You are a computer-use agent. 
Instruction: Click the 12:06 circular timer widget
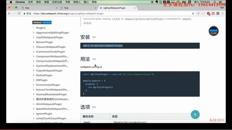pos(214,31)
